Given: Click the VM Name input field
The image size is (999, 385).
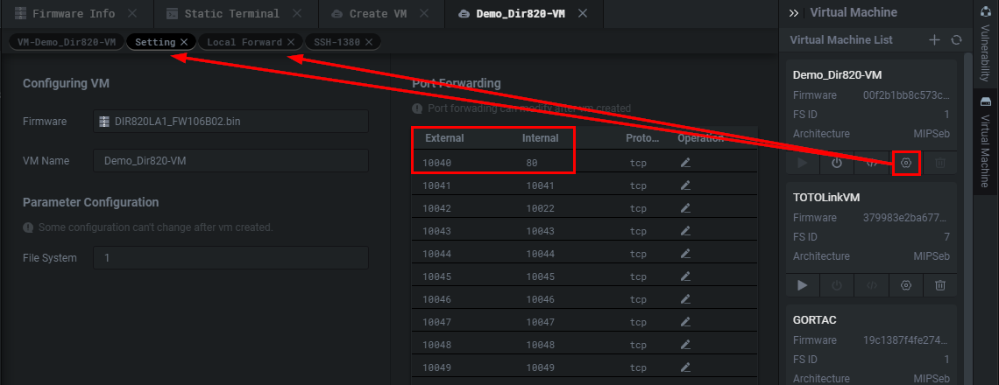Looking at the screenshot, I should point(230,160).
